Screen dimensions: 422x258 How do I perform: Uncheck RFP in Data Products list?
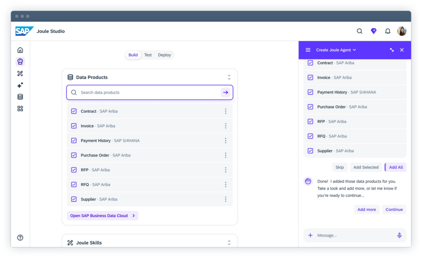tap(74, 170)
